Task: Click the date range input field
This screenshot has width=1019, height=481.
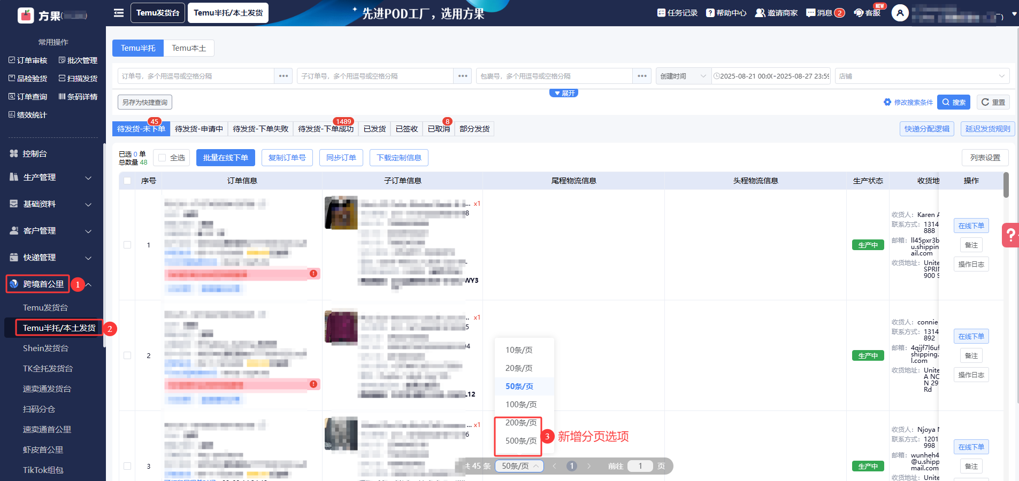Action: pos(772,76)
